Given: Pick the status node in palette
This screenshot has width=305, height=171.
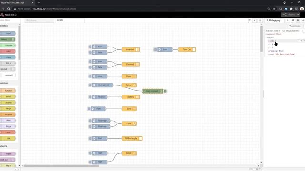Looking at the screenshot, I should 8,57.
